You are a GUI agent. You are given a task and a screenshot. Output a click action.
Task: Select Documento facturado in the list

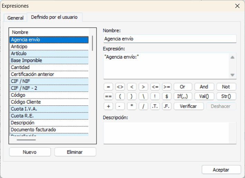[x=49, y=130]
